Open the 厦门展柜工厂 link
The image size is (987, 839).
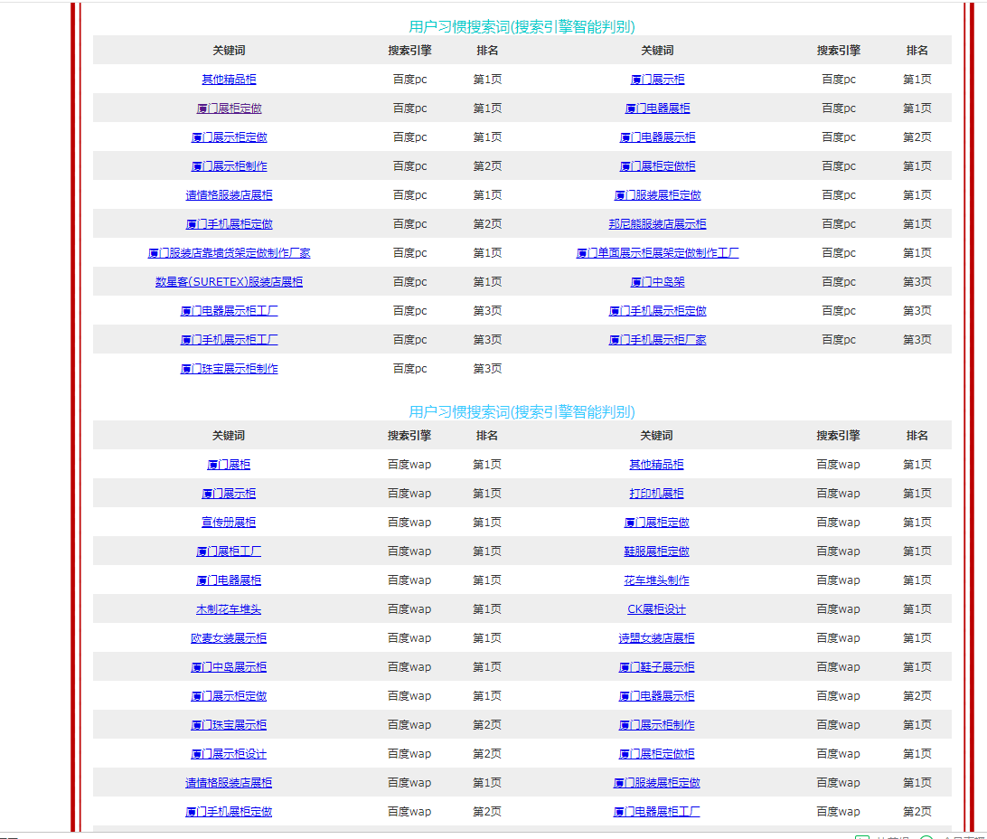point(229,551)
